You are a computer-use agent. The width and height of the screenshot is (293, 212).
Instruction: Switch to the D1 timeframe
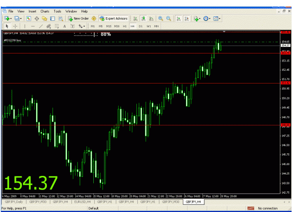[x=141, y=26]
